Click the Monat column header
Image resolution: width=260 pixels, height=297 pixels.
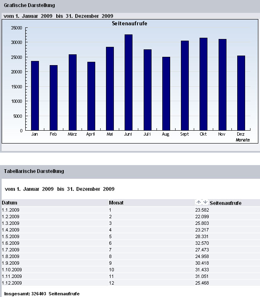click(x=116, y=203)
